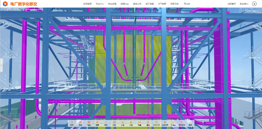262x129 pixels.
Task: Open the user avatar account dropdown
Action: click(254, 4)
